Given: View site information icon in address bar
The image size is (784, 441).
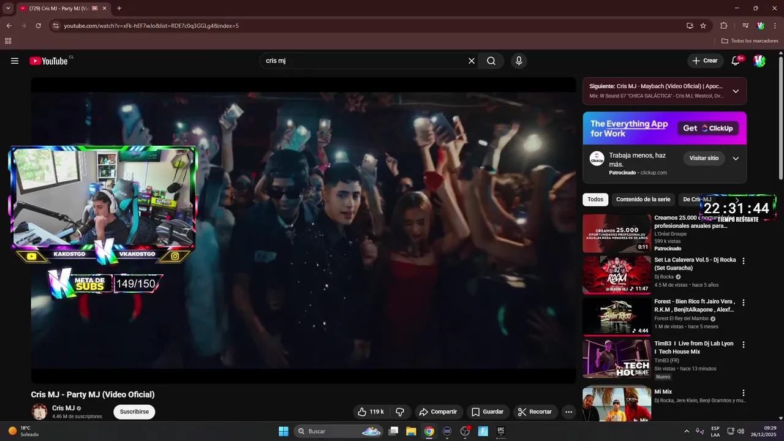Looking at the screenshot, I should [56, 26].
